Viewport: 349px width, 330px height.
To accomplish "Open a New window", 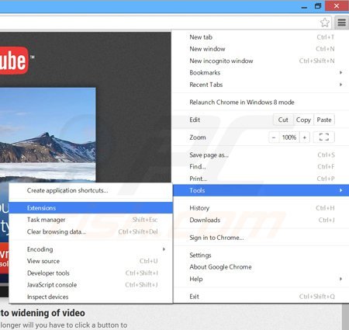I will [x=261, y=49].
